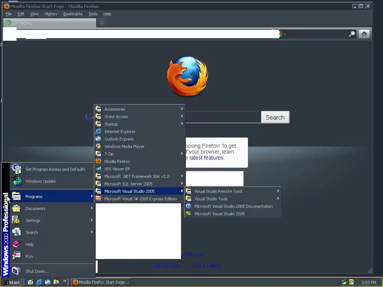Open Set Program Access and Defaults

[x=52, y=169]
